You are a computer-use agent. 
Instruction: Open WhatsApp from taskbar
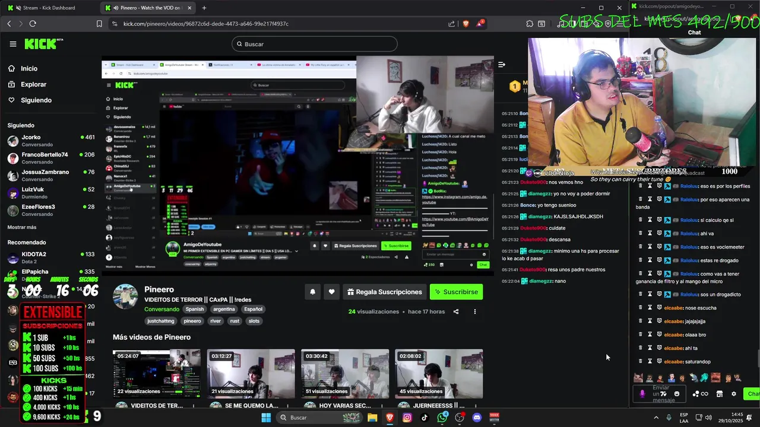tap(442, 418)
